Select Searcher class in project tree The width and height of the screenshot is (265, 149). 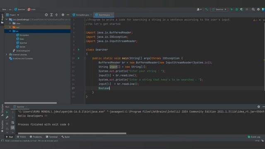[x=22, y=43]
